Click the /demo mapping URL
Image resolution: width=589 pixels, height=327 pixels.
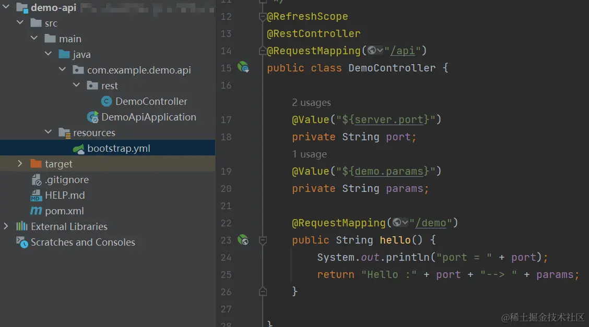pos(431,223)
